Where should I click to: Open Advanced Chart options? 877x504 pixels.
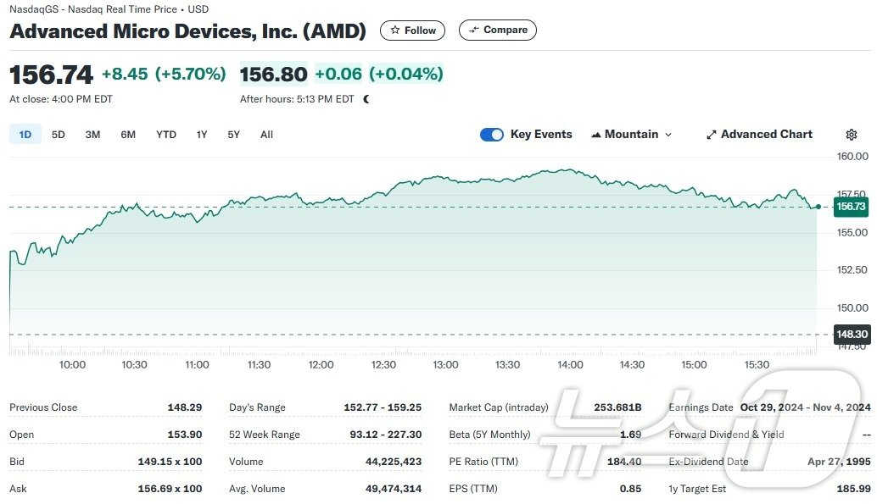tap(765, 134)
